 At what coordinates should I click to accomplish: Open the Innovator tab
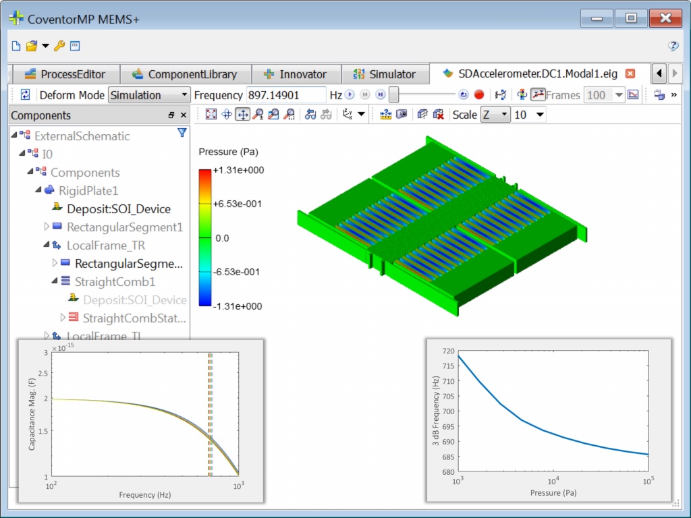296,74
